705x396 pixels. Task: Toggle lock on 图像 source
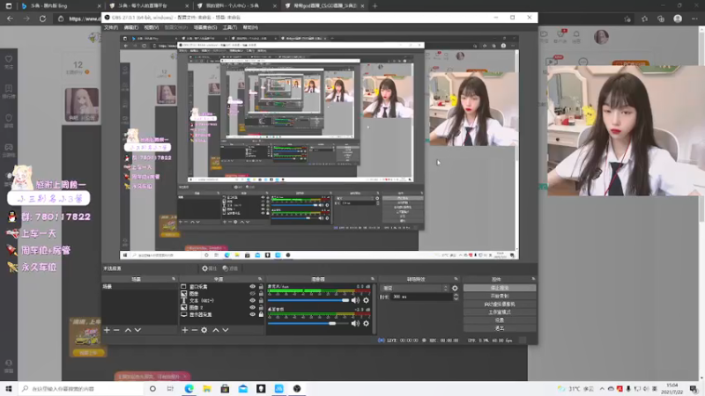click(x=261, y=293)
